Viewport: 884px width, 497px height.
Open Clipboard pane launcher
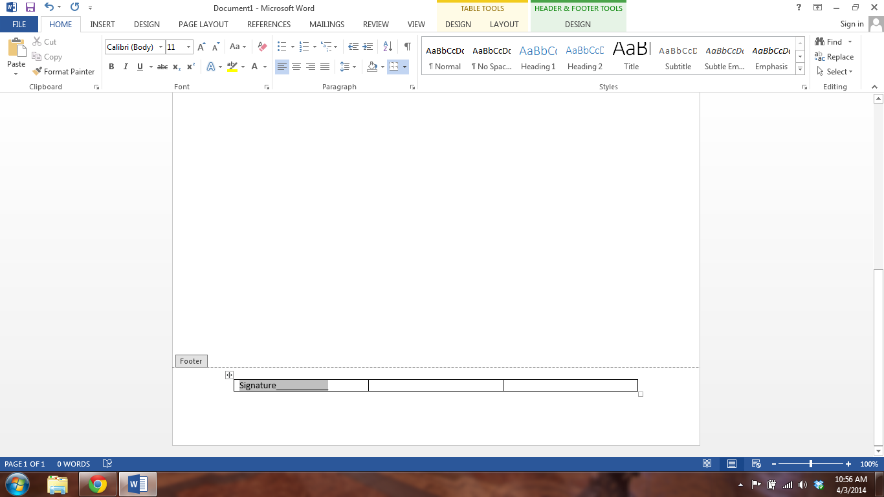tap(96, 87)
